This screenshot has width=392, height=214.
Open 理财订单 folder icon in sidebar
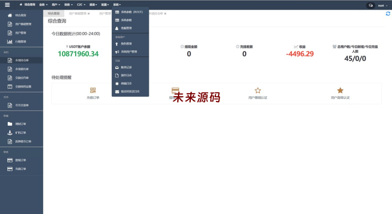pos(10,124)
